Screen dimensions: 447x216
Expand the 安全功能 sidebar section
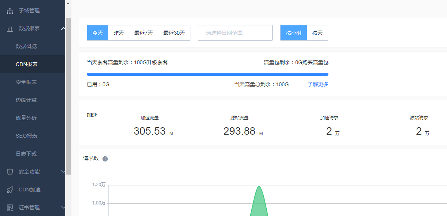tap(63, 172)
